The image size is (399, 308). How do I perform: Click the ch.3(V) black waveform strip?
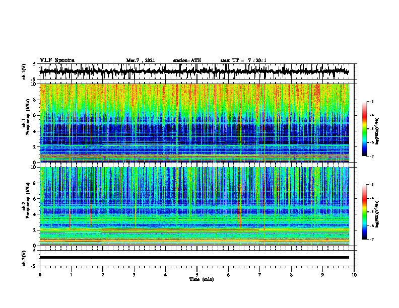pos(194,258)
